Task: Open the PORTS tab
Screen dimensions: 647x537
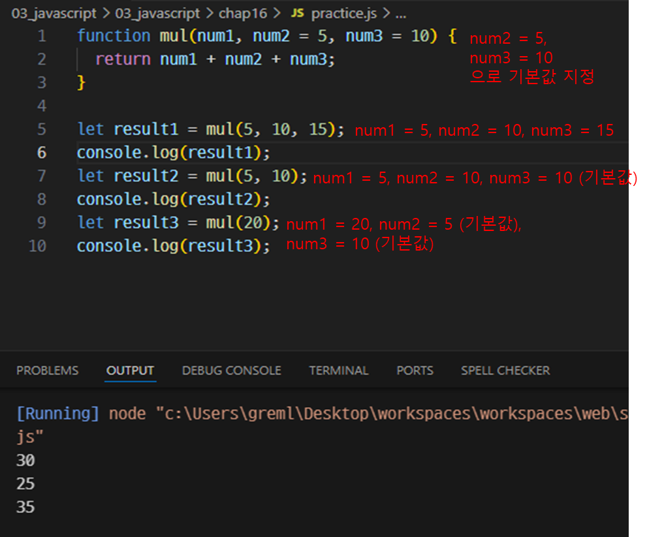Action: pyautogui.click(x=415, y=371)
